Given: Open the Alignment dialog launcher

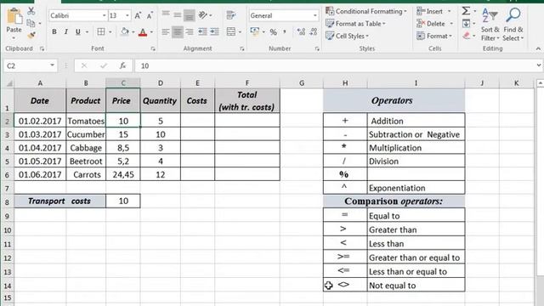Looking at the screenshot, I should (241, 49).
